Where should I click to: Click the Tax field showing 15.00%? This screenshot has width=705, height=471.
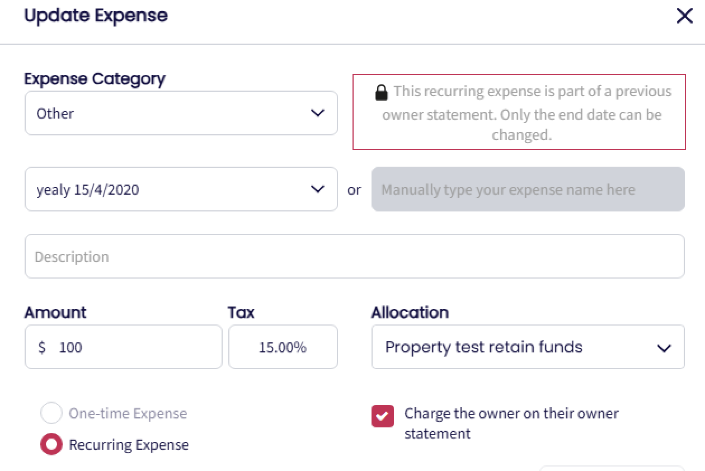[283, 347]
